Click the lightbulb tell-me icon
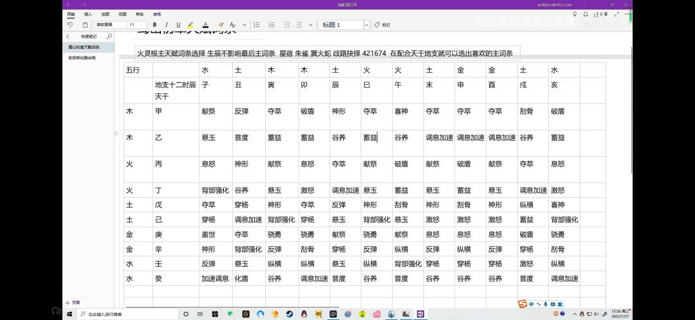The width and height of the screenshot is (695, 320). (575, 13)
